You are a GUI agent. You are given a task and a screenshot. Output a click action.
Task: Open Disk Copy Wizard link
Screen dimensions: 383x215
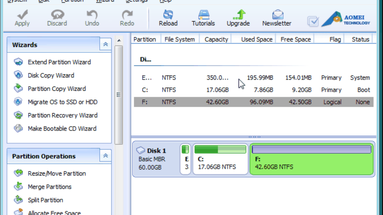click(x=51, y=76)
